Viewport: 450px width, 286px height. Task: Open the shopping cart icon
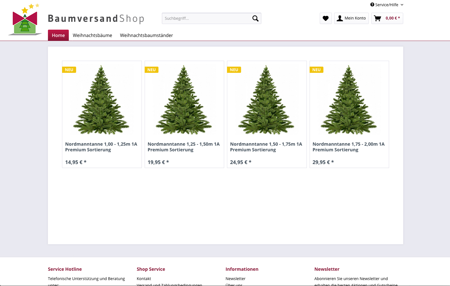378,18
